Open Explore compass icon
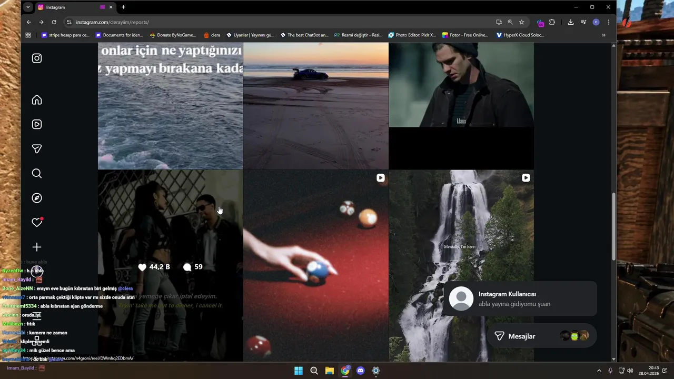This screenshot has height=379, width=674. (x=37, y=198)
